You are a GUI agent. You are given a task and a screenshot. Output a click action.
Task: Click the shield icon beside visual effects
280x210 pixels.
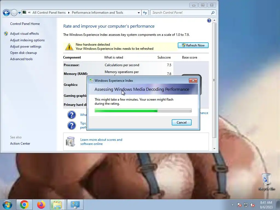click(x=6, y=34)
